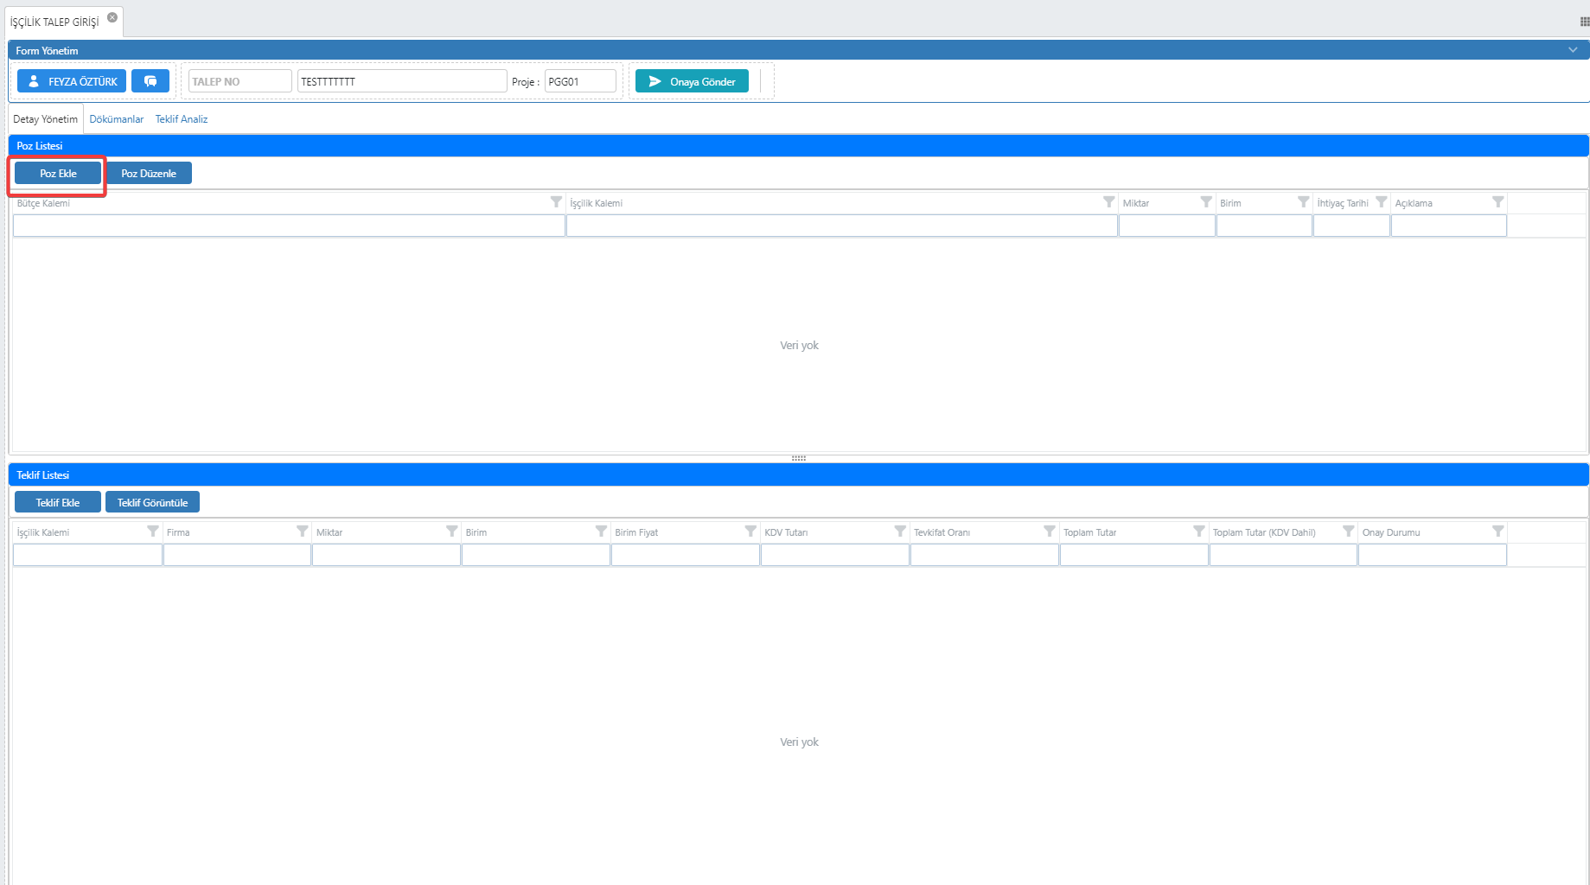Screen dimensions: 1590x885
Task: Open the Teklif Analiz tab
Action: point(182,119)
